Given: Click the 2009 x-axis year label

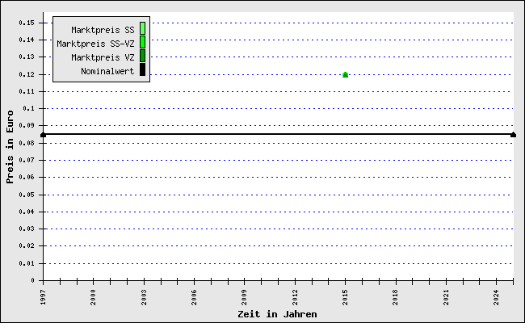Looking at the screenshot, I should coord(245,297).
